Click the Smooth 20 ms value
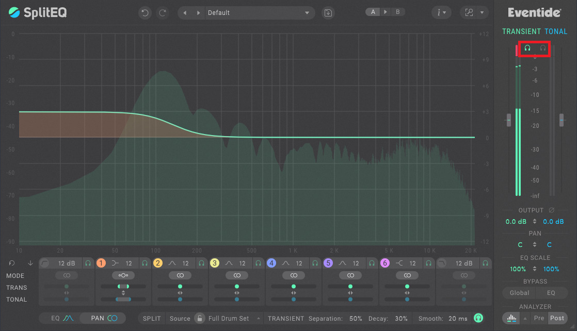 tap(458, 319)
